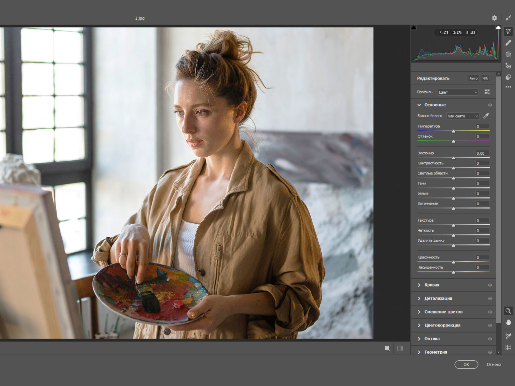This screenshot has height=386, width=515.
Task: Select the healing brush tool
Action: (508, 43)
